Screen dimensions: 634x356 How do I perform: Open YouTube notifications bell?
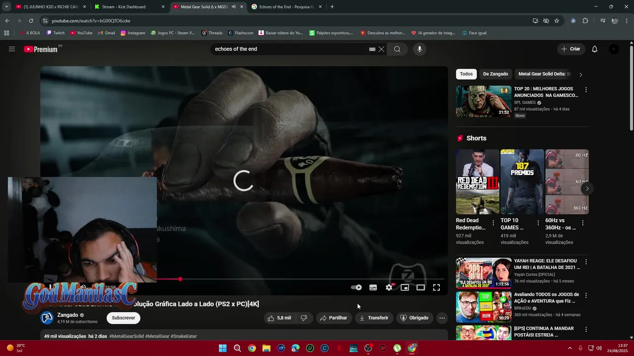click(595, 49)
